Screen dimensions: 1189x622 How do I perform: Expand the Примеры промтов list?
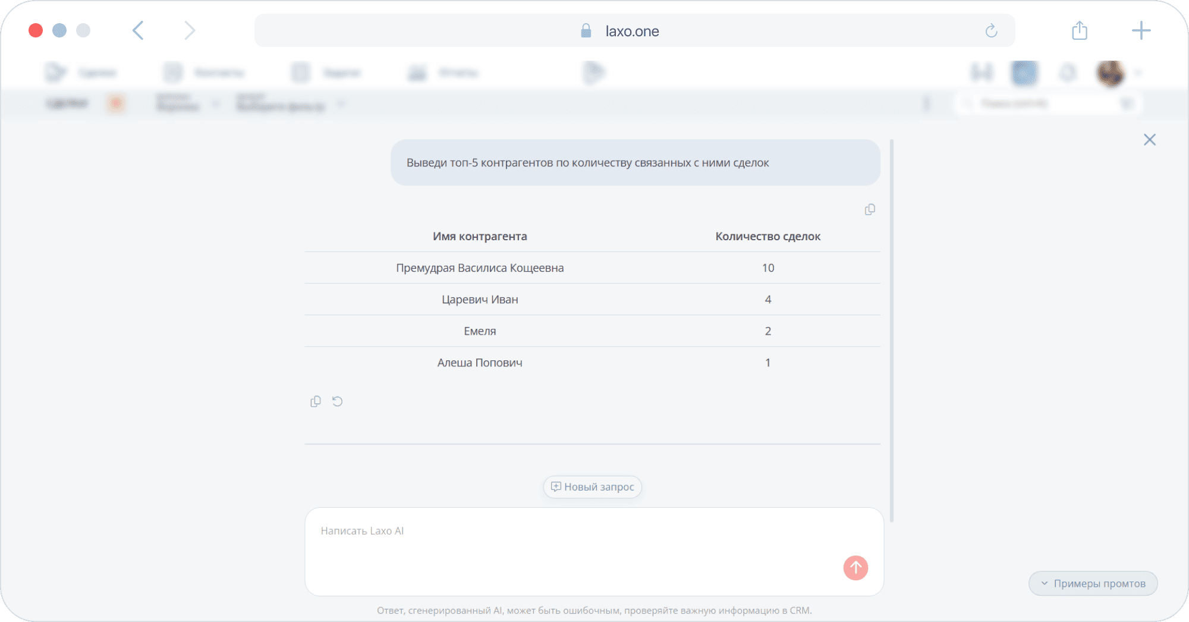tap(1093, 583)
